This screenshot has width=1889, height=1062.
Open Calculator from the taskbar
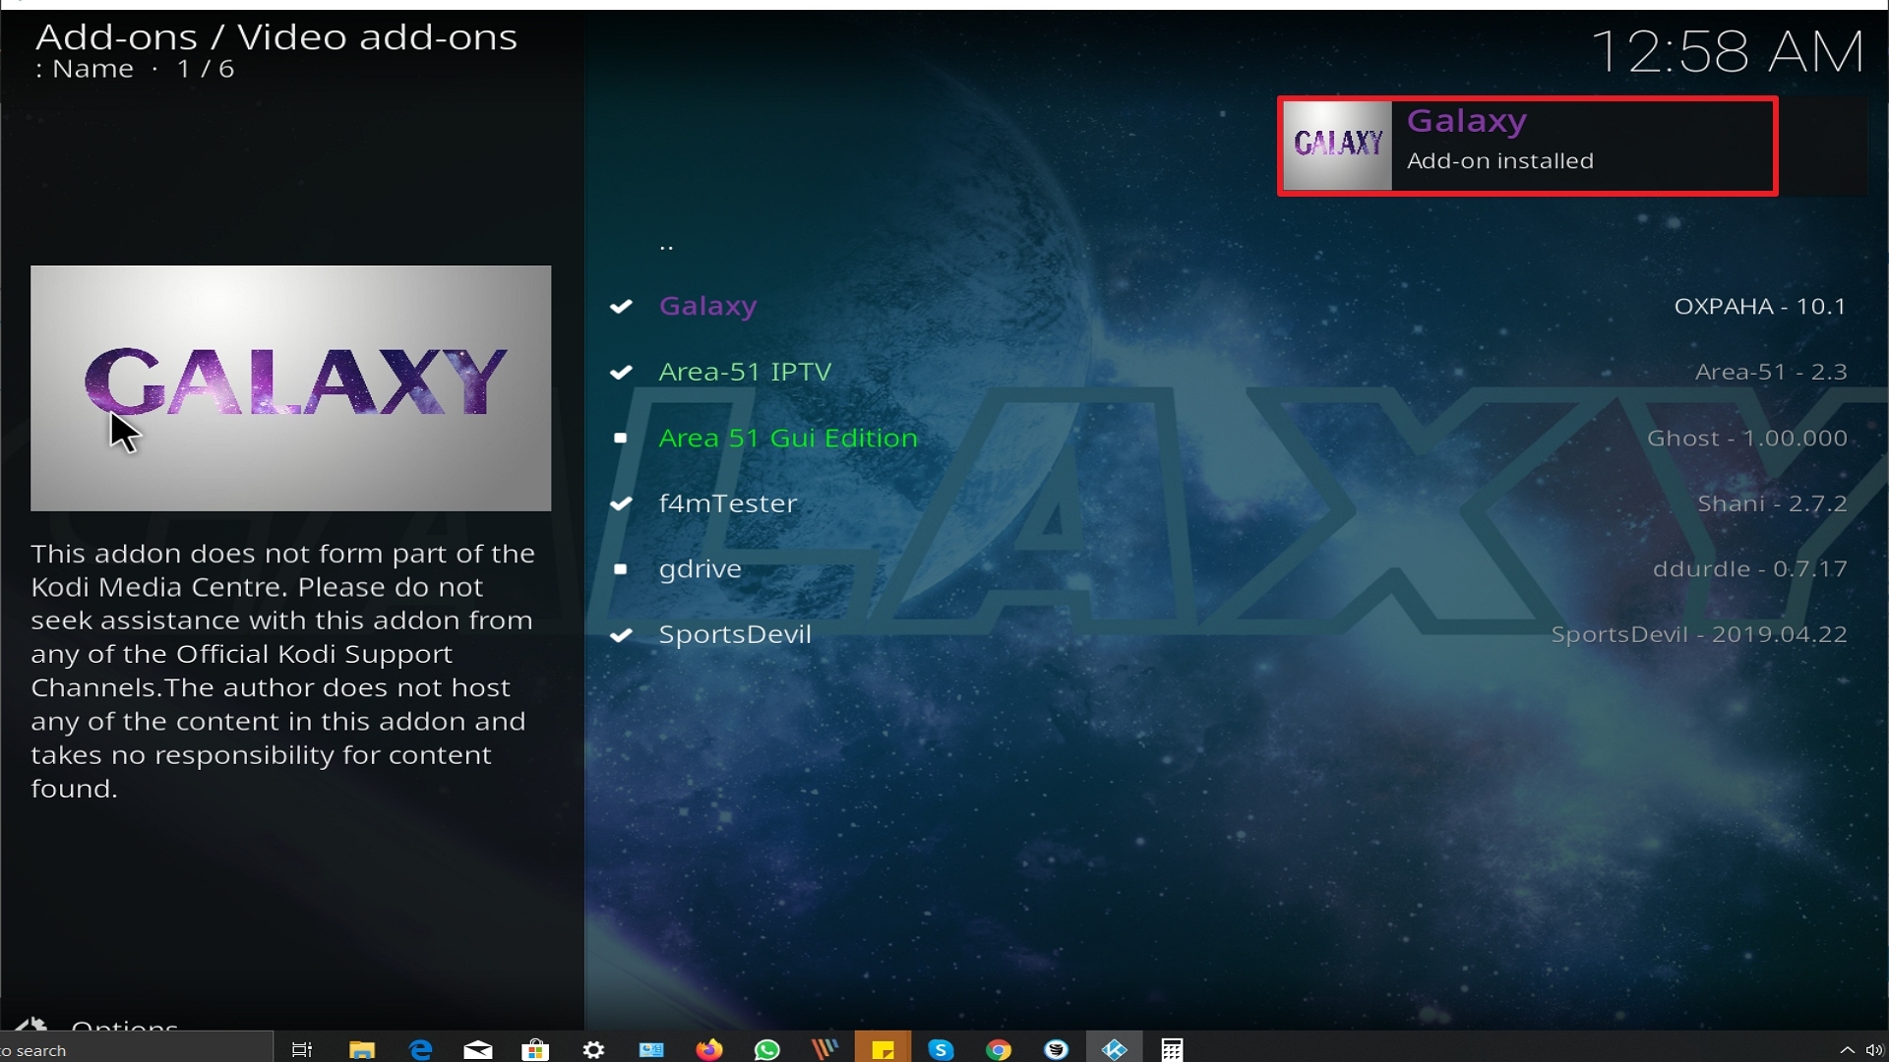pyautogui.click(x=1172, y=1050)
